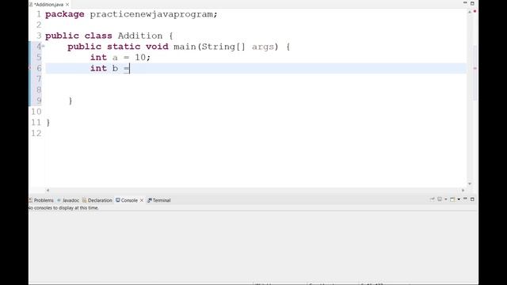Viewport: 507px width, 285px height.
Task: Click the error marker on line 6 gutter
Action: click(x=30, y=68)
